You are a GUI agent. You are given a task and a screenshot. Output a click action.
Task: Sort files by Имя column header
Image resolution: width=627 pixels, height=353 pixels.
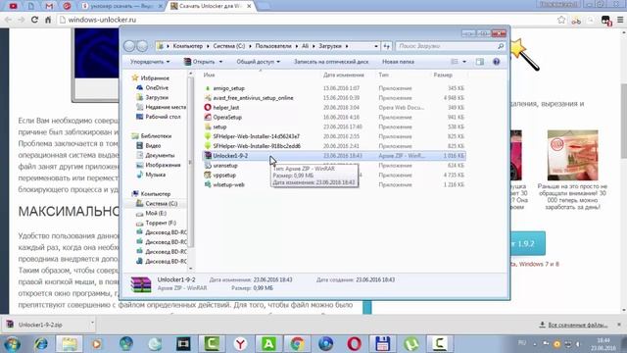pyautogui.click(x=209, y=75)
